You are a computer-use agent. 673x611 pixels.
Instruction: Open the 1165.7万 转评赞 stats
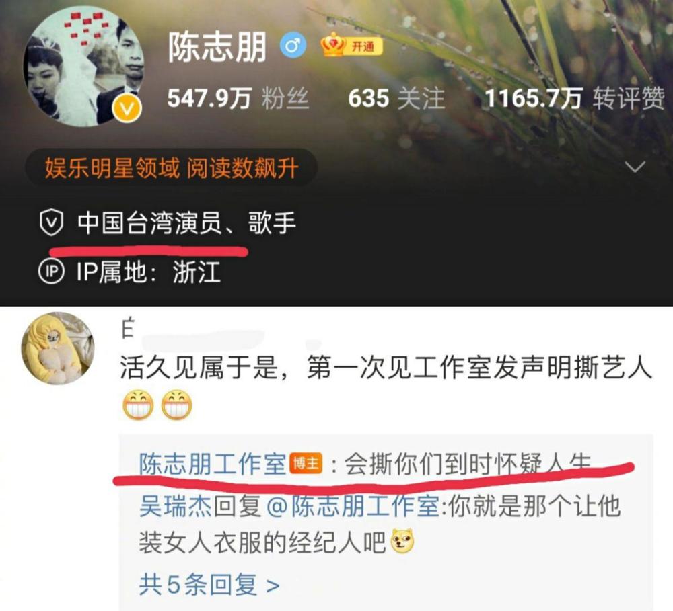[575, 98]
